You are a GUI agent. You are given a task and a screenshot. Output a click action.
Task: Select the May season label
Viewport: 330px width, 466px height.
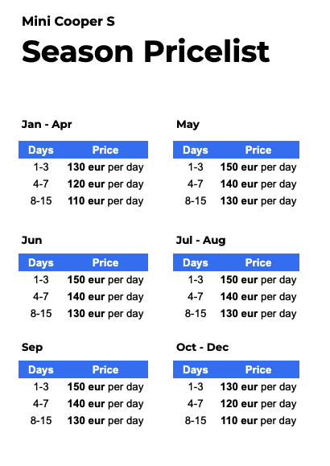coord(188,125)
